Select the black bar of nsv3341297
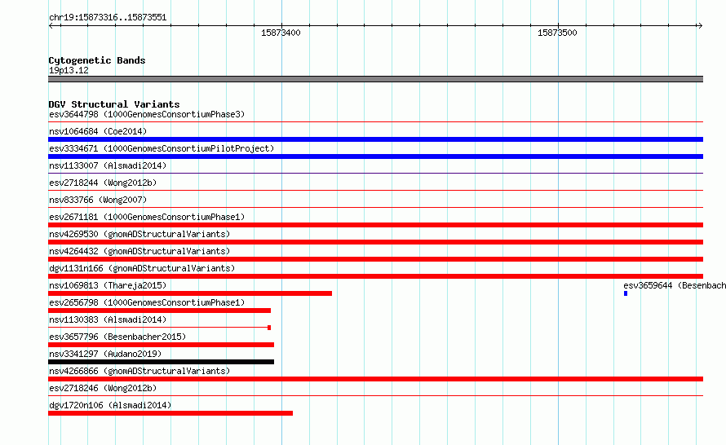Image resolution: width=726 pixels, height=445 pixels. (162, 362)
